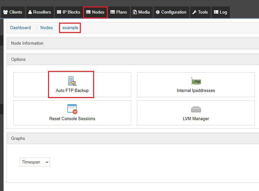This screenshot has width=259, height=191.
Task: Open the Resellers tab
Action: (x=40, y=12)
